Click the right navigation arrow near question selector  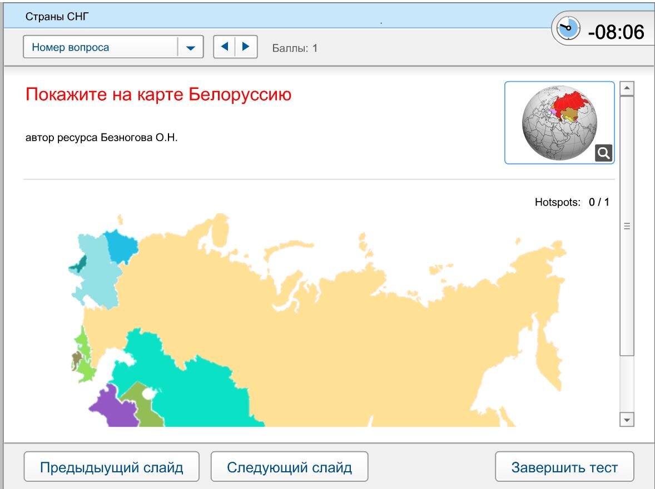247,47
